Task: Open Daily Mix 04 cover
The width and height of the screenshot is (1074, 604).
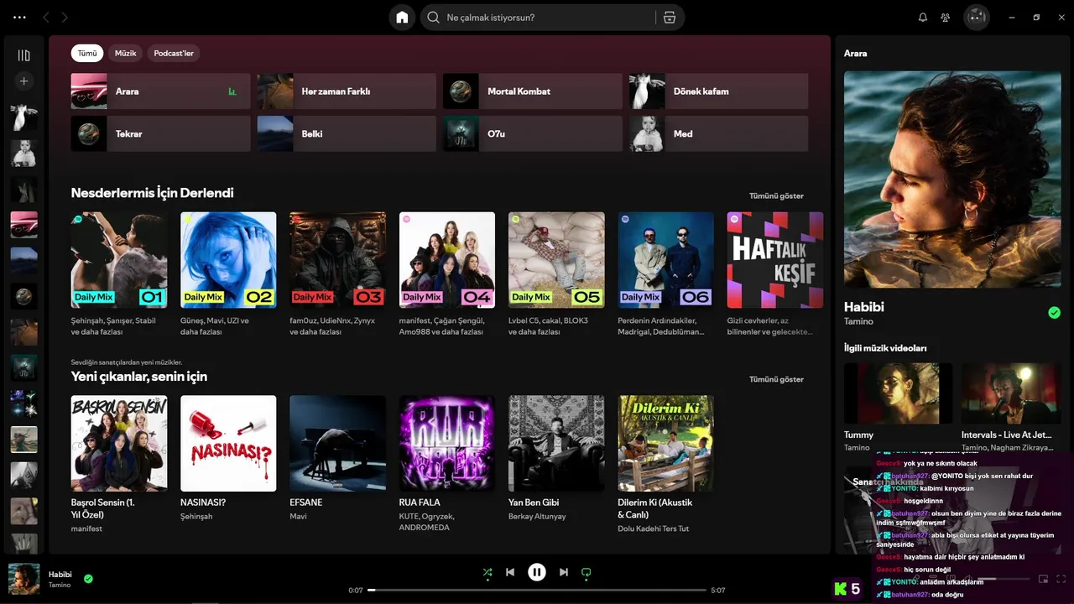Action: point(447,260)
